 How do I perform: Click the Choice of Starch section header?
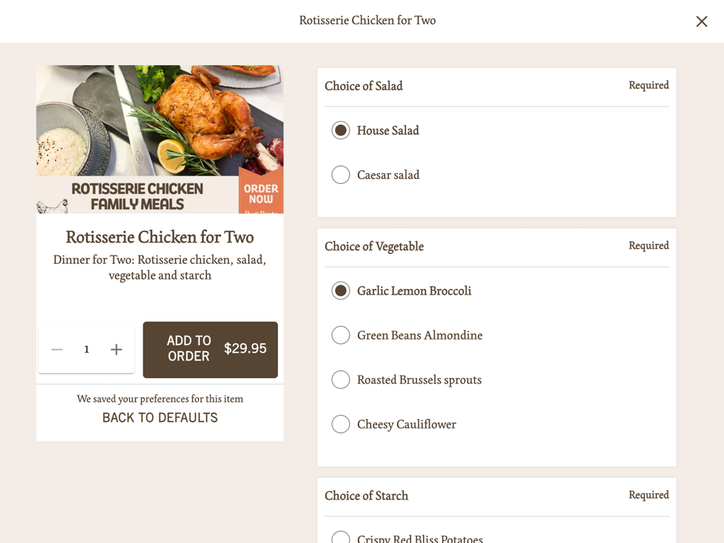point(366,495)
